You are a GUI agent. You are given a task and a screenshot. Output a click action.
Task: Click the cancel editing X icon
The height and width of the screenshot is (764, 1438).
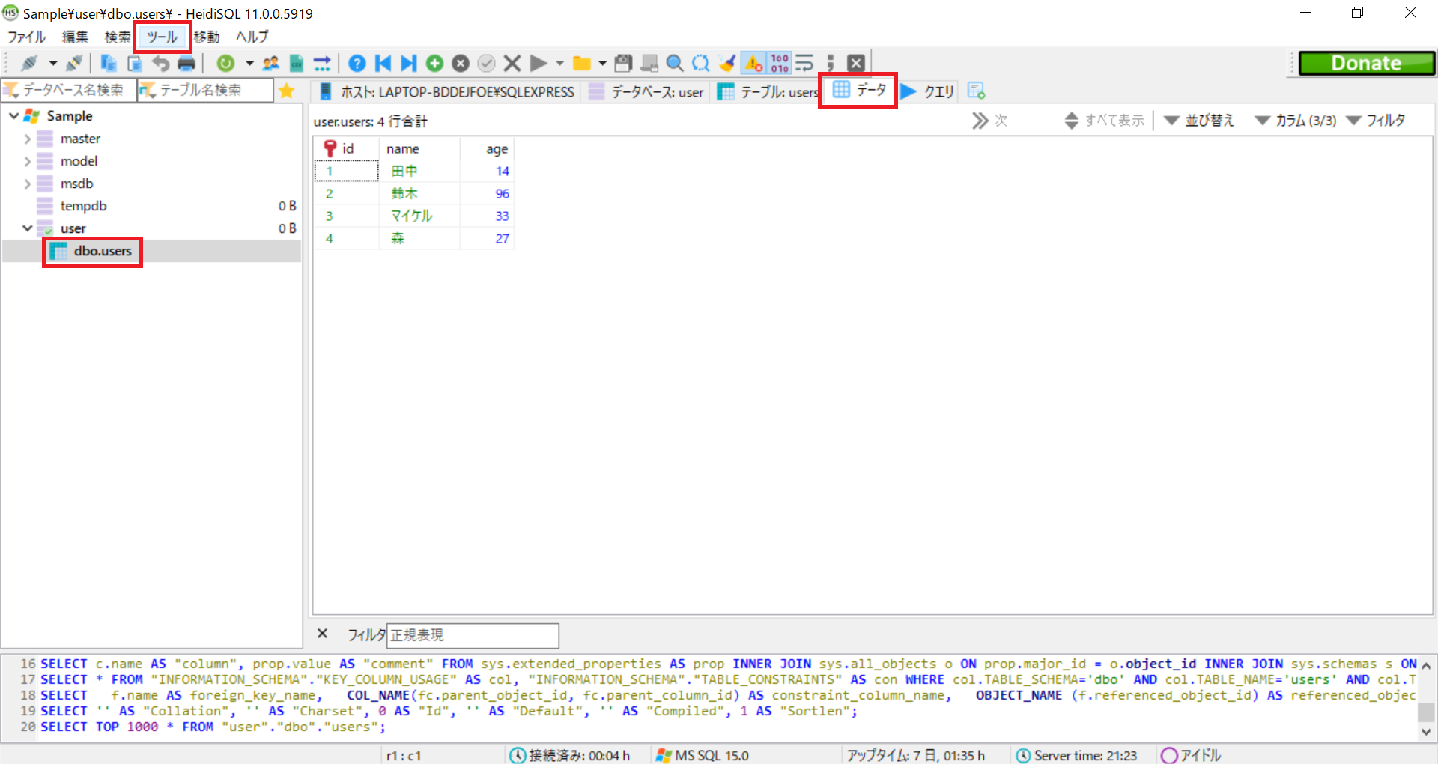tap(512, 64)
